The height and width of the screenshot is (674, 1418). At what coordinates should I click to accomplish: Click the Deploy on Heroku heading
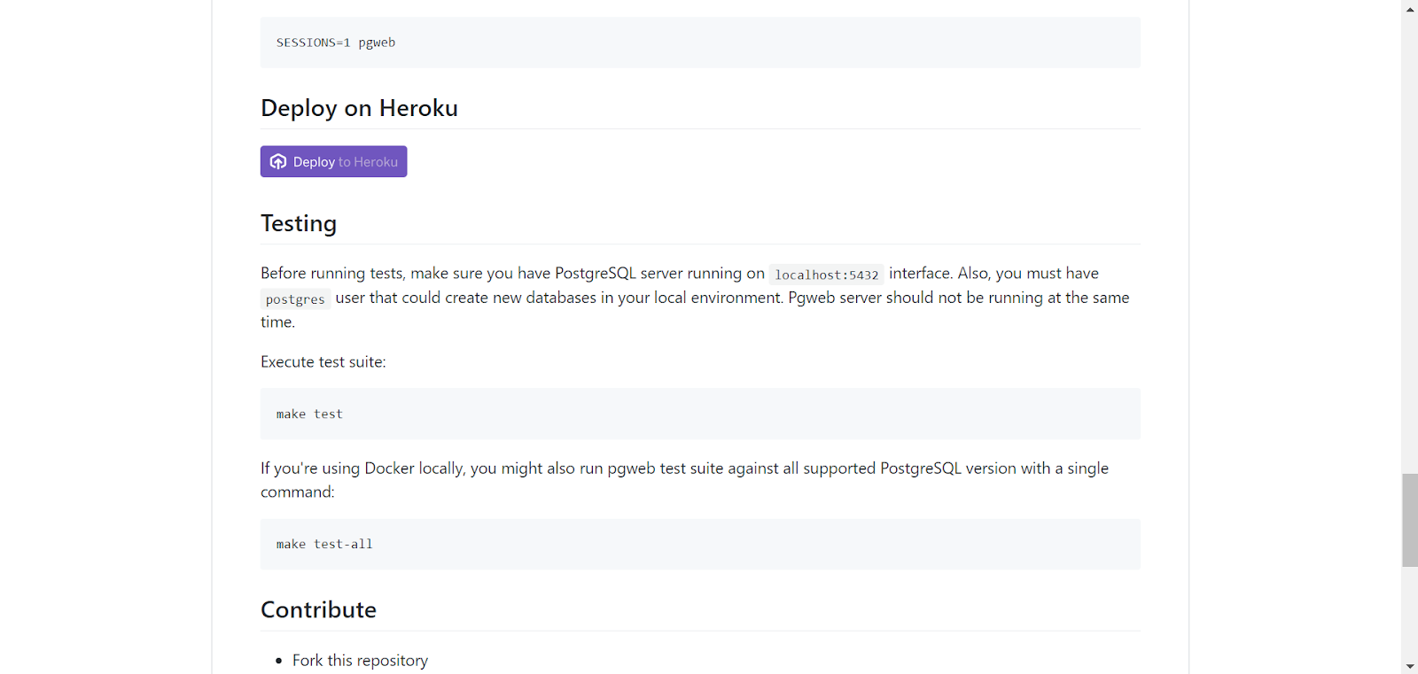coord(359,108)
